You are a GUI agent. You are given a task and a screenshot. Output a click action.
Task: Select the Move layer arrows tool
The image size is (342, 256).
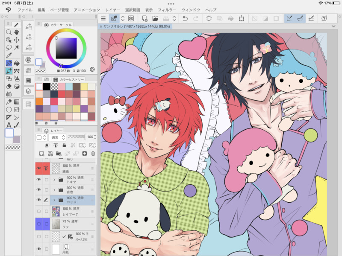17,40
